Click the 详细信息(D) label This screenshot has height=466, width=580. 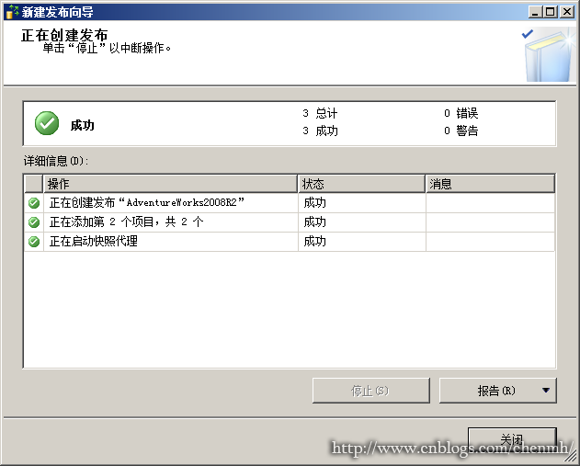pyautogui.click(x=56, y=161)
